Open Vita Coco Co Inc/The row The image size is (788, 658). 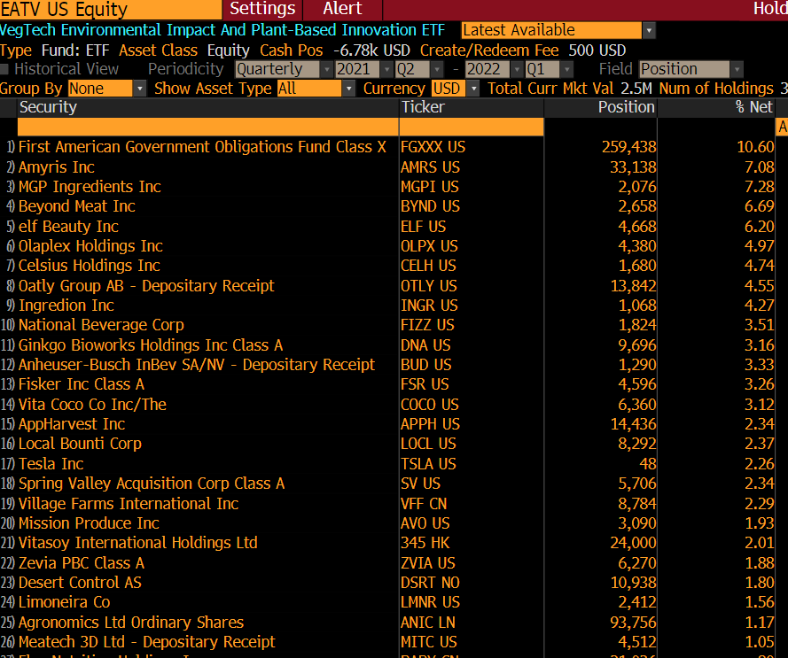click(92, 404)
